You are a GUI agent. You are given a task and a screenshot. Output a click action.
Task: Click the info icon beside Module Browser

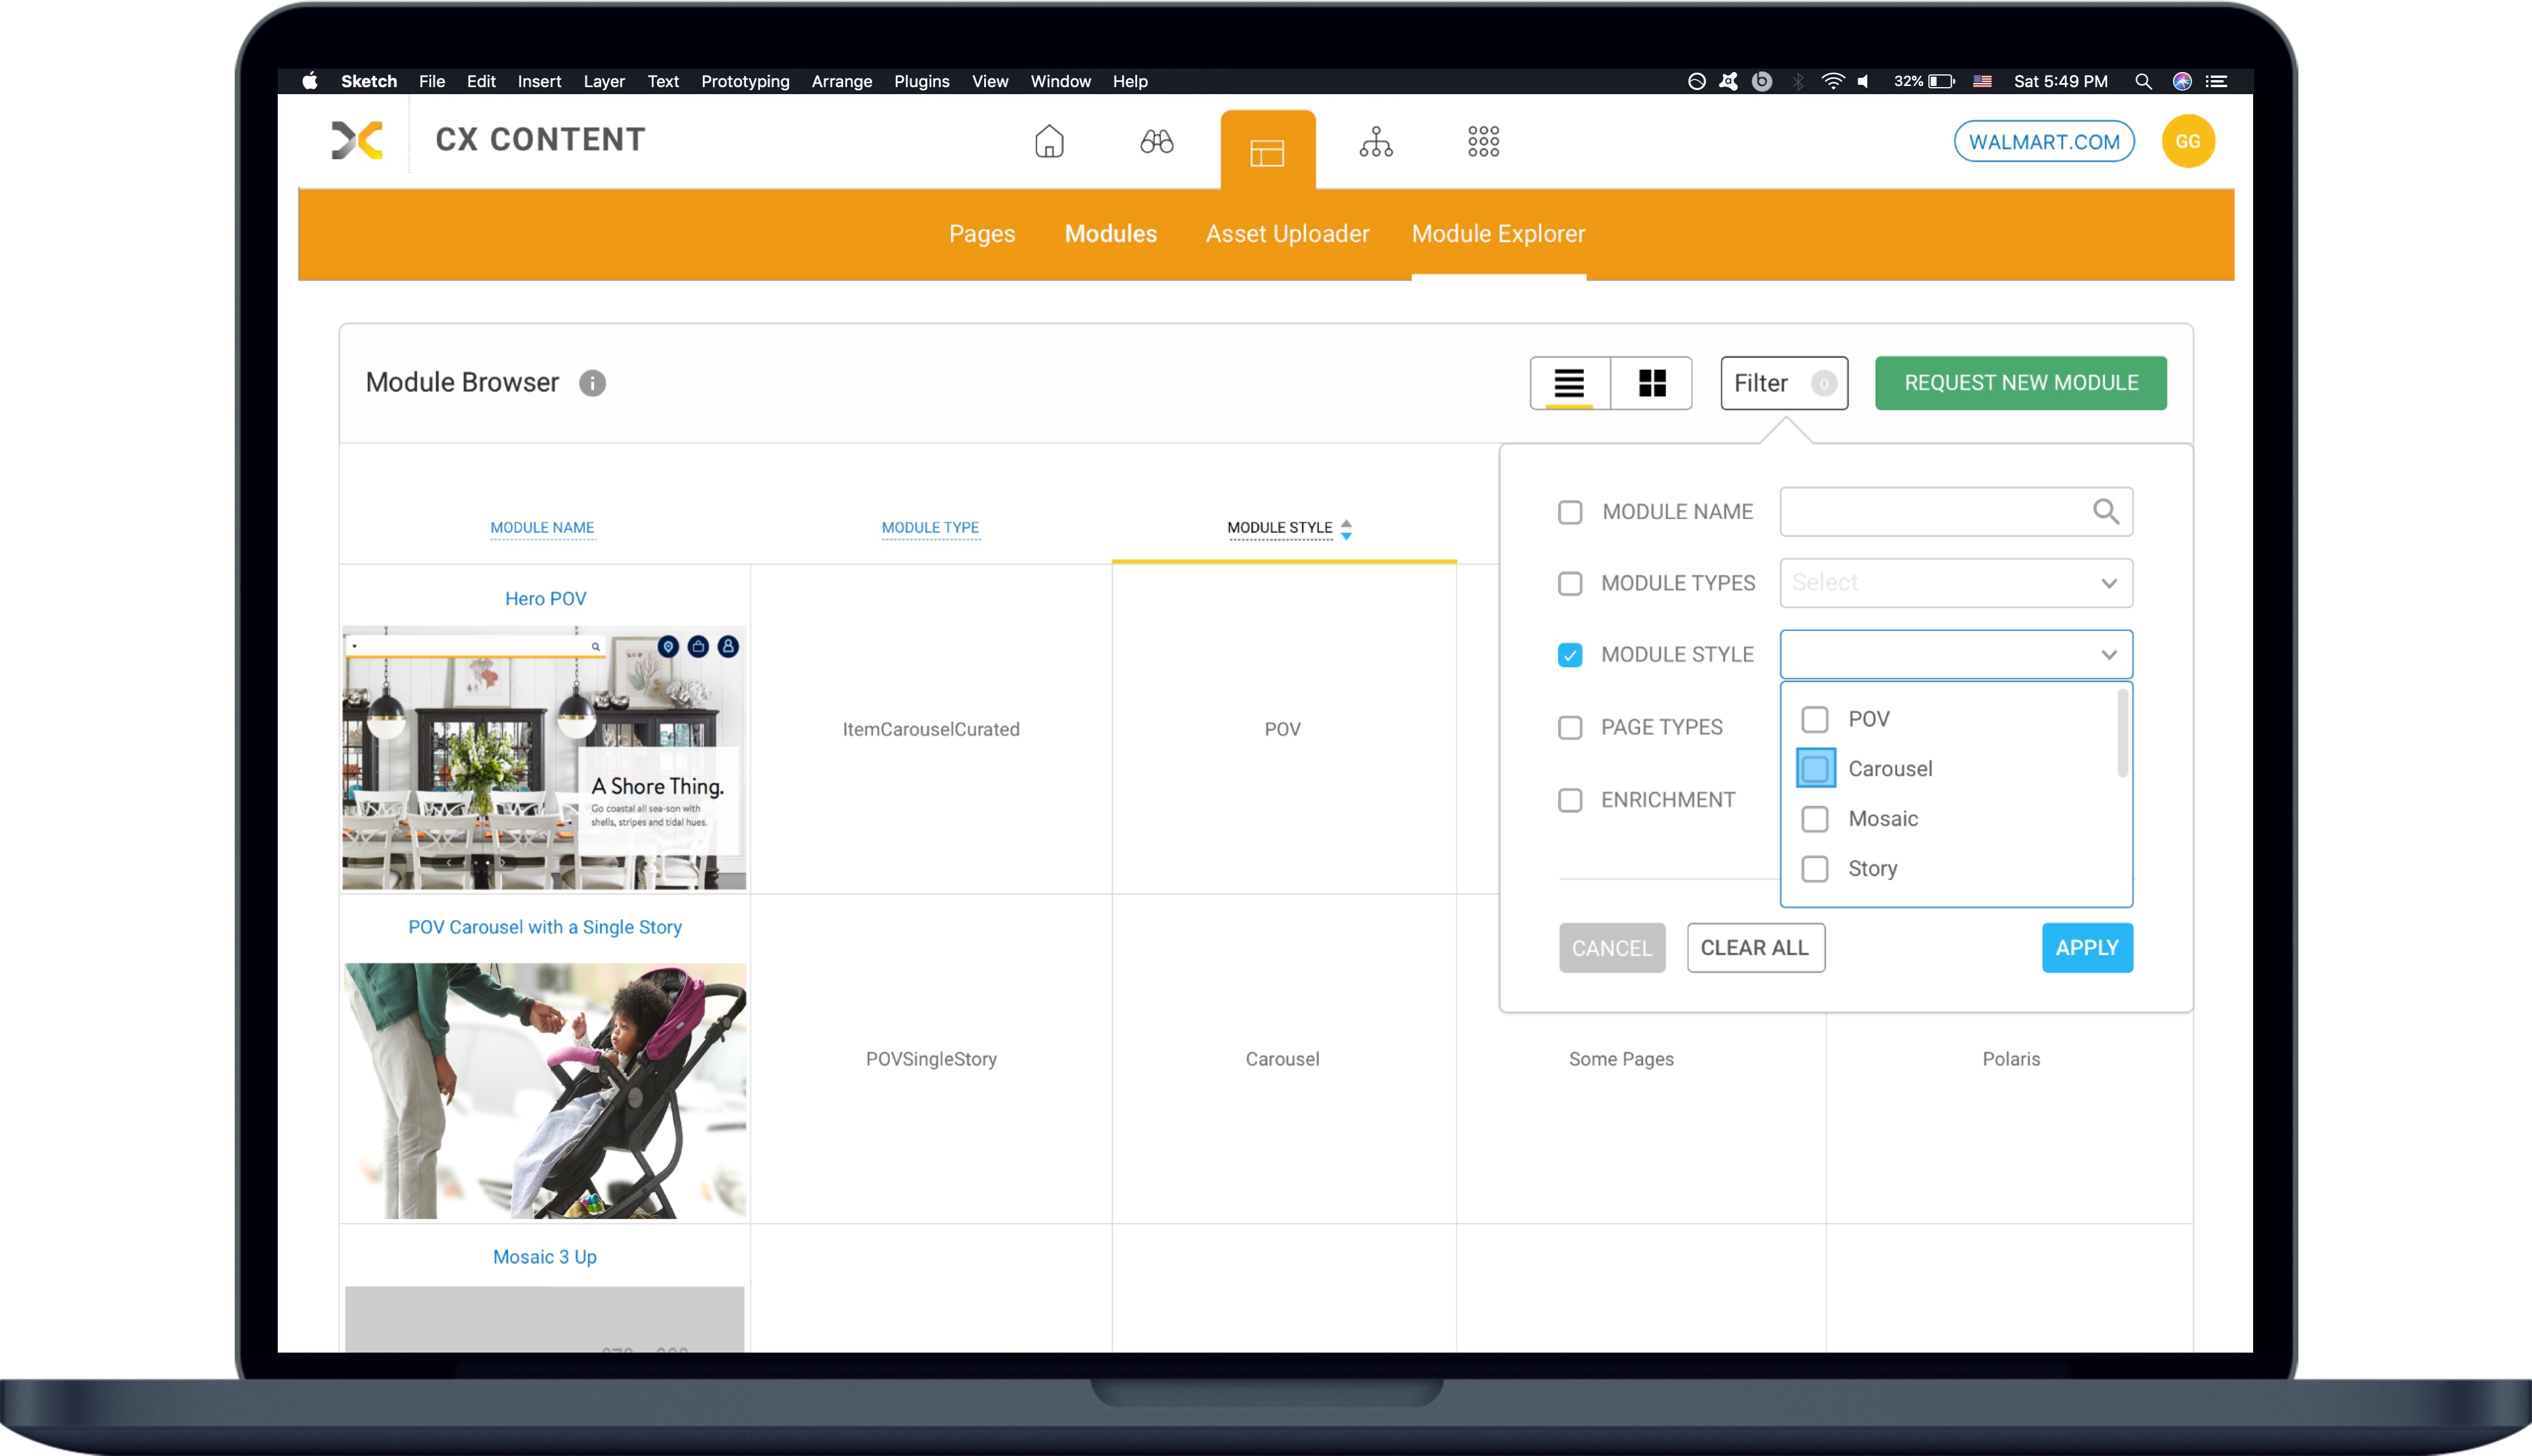[x=593, y=383]
